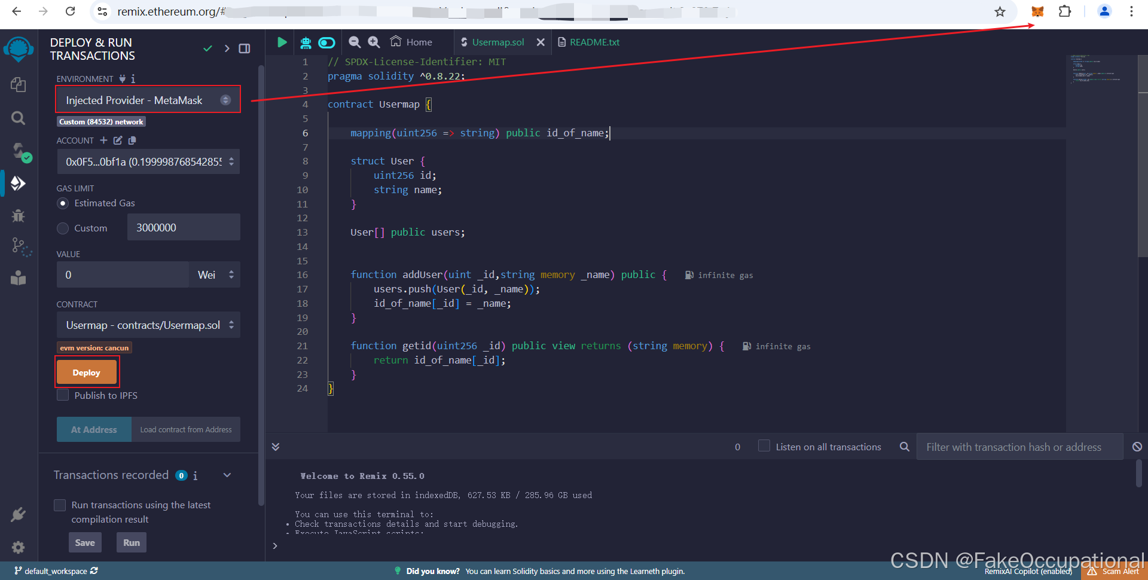Image resolution: width=1148 pixels, height=580 pixels.
Task: Click the chevron next to Deploy header
Action: pos(227,48)
